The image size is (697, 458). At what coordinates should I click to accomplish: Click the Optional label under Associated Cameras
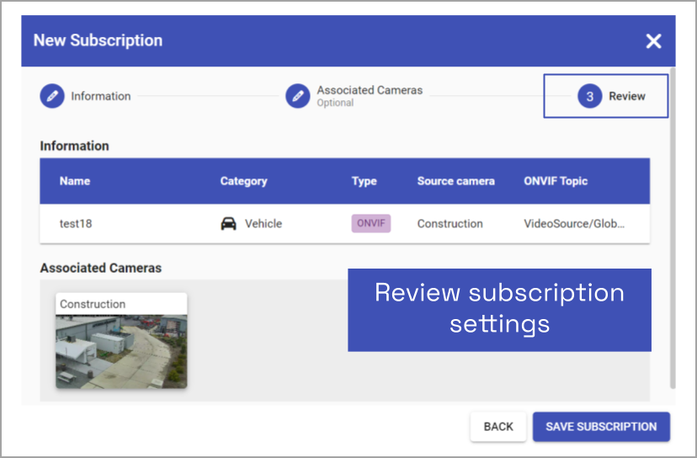pyautogui.click(x=335, y=103)
